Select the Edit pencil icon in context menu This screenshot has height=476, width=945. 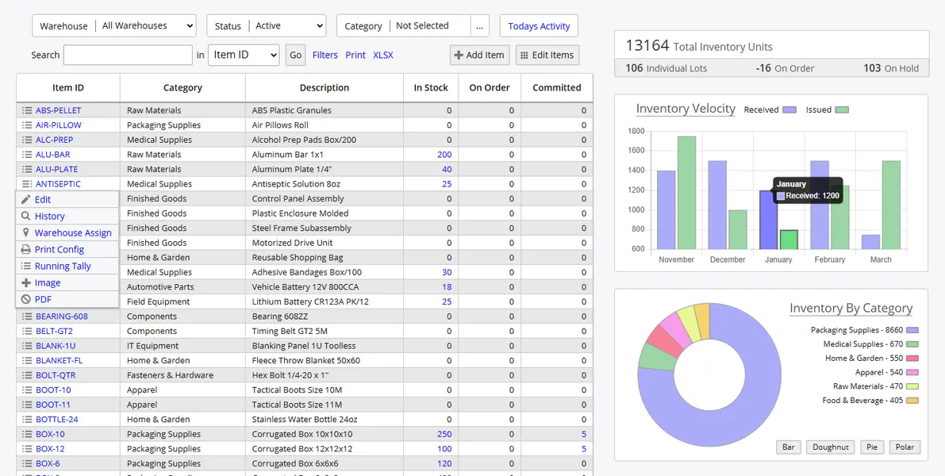(x=26, y=198)
